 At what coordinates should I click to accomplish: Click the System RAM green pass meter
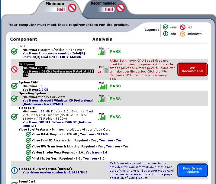[x=103, y=86]
